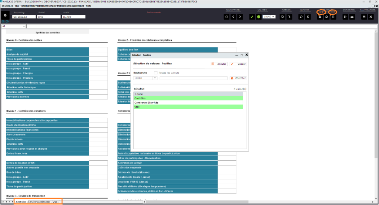The height and width of the screenshot is (205, 379).
Task: Open the settings gear icon
Action: (5, 15)
